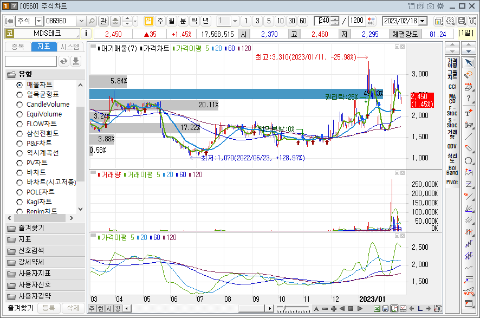Switch to the 종목 tab
480x318 pixels.
(18, 47)
